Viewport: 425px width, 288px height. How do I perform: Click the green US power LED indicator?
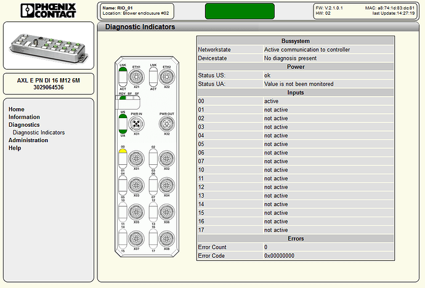pyautogui.click(x=122, y=118)
